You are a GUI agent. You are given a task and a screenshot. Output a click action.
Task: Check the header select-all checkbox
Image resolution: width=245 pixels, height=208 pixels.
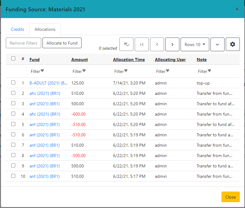coord(13,58)
